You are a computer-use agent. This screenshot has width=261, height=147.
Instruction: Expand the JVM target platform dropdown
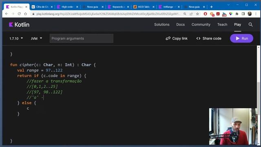click(x=36, y=38)
